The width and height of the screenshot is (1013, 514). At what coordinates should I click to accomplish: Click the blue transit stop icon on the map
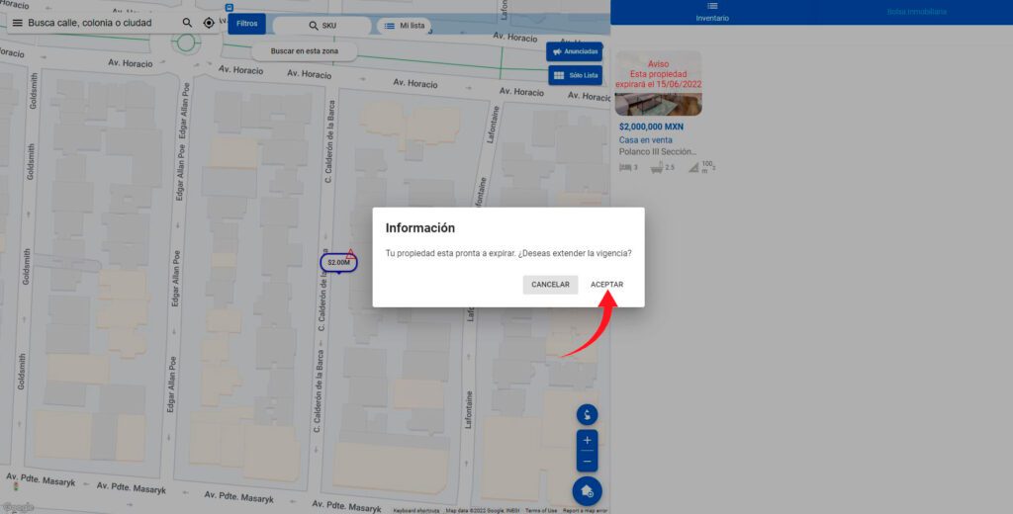tap(230, 7)
